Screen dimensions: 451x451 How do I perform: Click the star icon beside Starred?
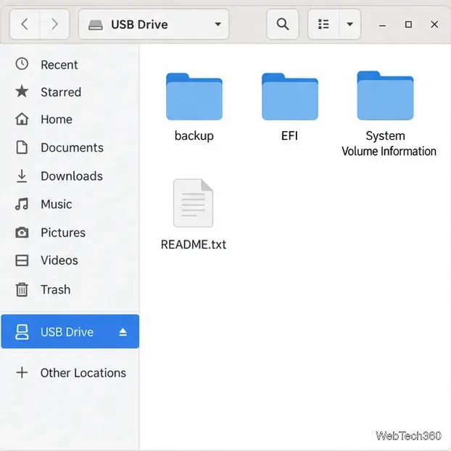coord(22,91)
